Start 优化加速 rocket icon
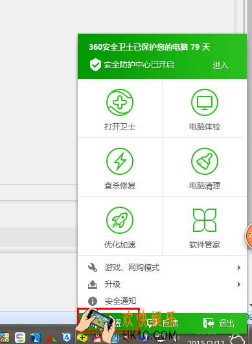Viewport: 252px width, 344px height. pyautogui.click(x=120, y=220)
